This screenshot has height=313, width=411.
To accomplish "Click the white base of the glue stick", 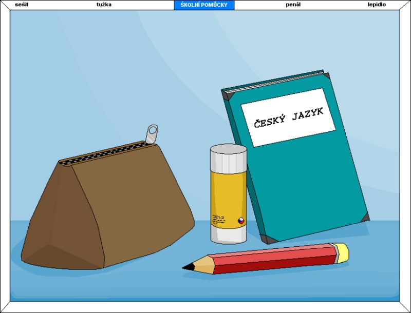I will click(x=228, y=234).
